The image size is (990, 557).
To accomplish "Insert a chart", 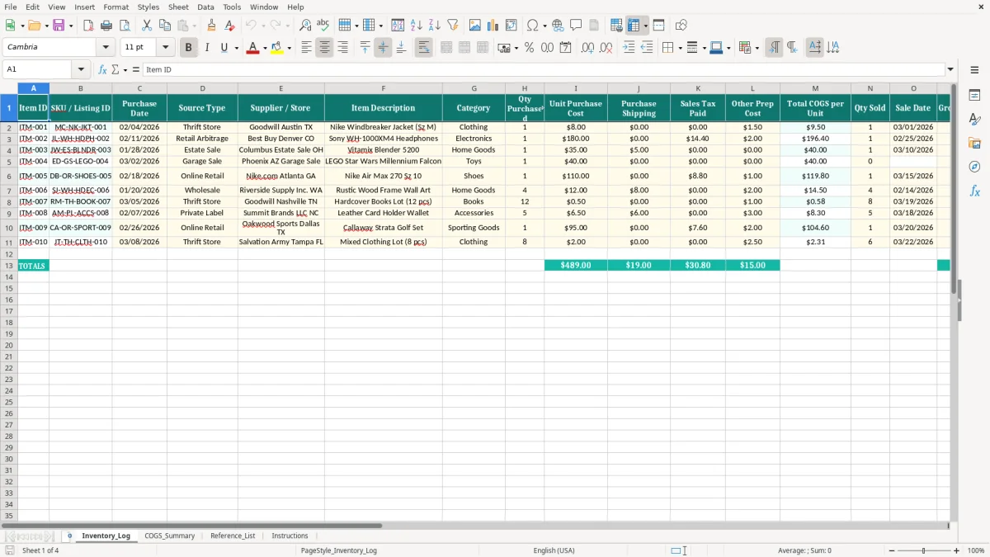I will tap(493, 26).
